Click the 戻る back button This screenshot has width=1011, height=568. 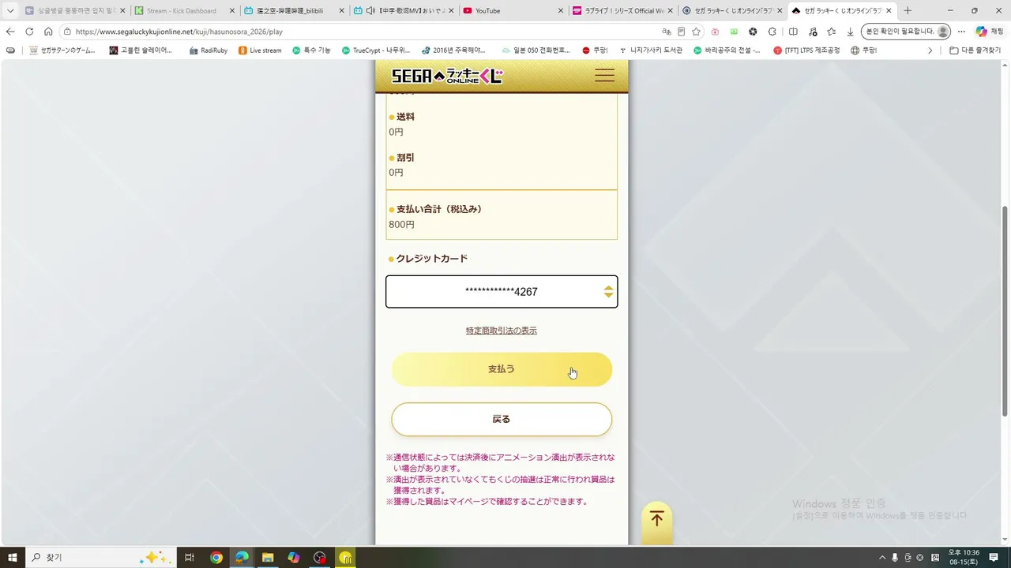coord(502,420)
